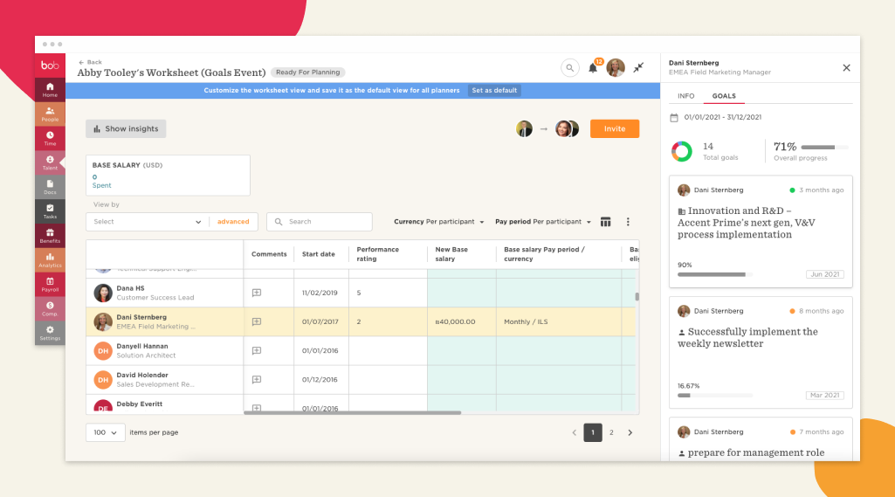
Task: Open the user profile avatar in header
Action: coord(616,67)
